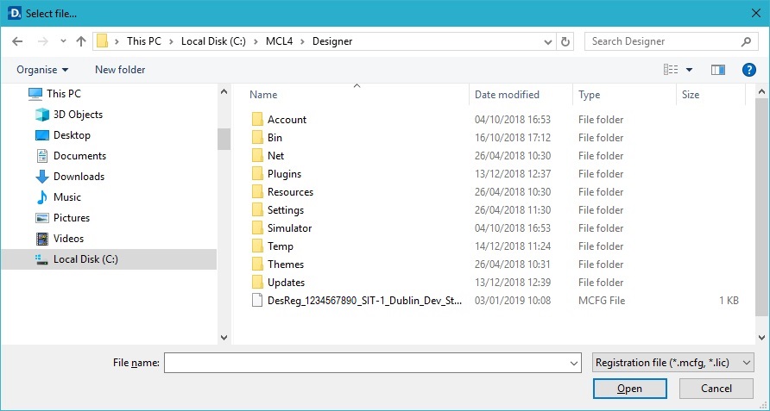Click the Up one level arrow
Viewport: 770px width, 411px height.
coord(81,41)
